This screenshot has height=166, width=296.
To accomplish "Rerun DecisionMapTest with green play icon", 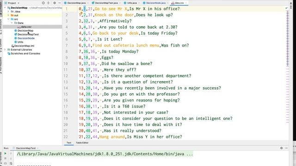I will pyautogui.click(x=5, y=154).
